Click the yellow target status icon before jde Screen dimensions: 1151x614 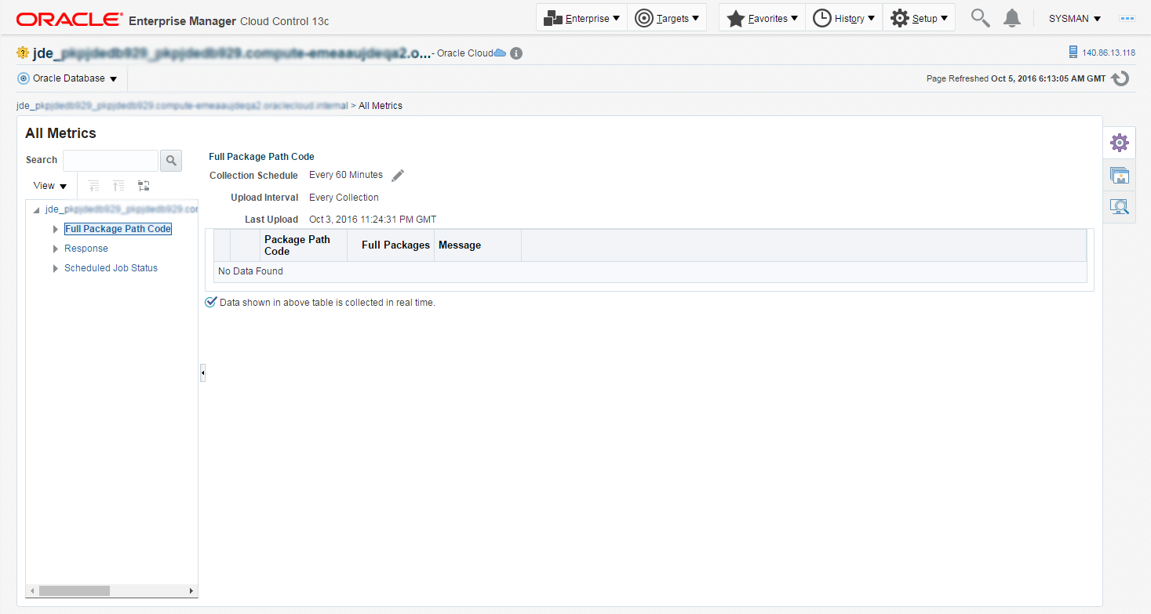[23, 53]
